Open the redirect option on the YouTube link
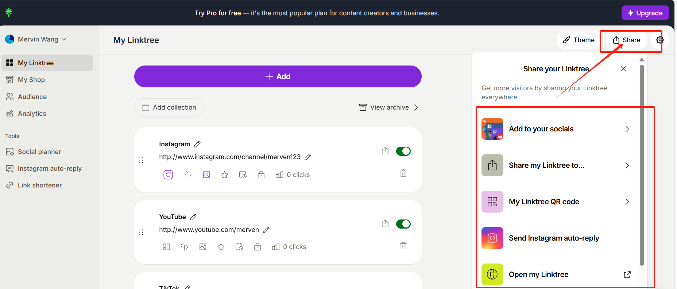The width and height of the screenshot is (677, 289). [x=185, y=247]
